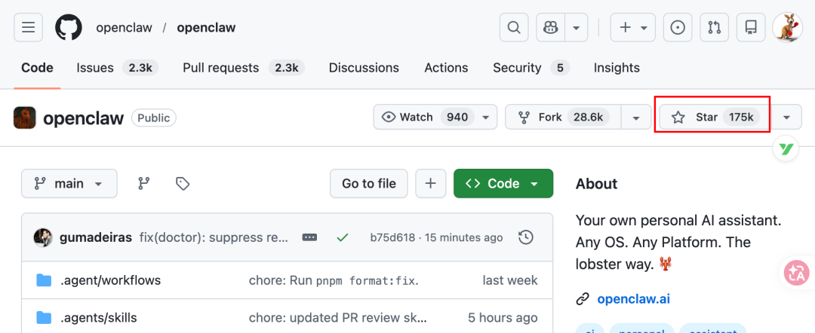
Task: Switch to the Discussions tab
Action: pyautogui.click(x=364, y=68)
